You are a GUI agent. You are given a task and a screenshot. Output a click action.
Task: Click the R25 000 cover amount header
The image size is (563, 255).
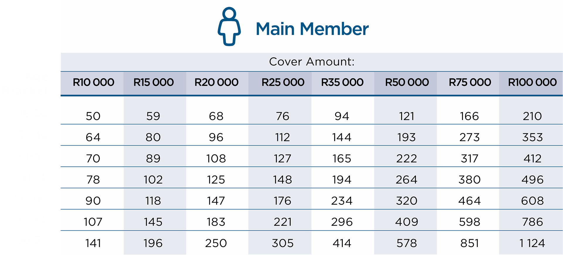283,82
